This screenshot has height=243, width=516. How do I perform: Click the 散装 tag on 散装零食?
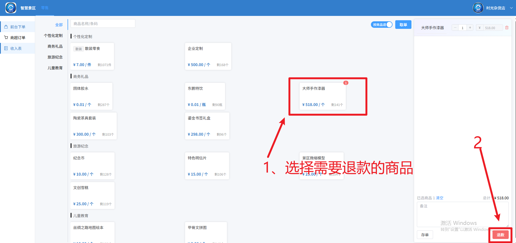[x=79, y=49]
